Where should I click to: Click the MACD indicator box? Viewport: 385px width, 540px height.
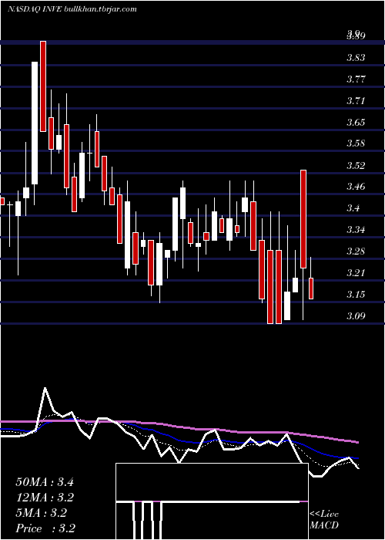point(212,501)
